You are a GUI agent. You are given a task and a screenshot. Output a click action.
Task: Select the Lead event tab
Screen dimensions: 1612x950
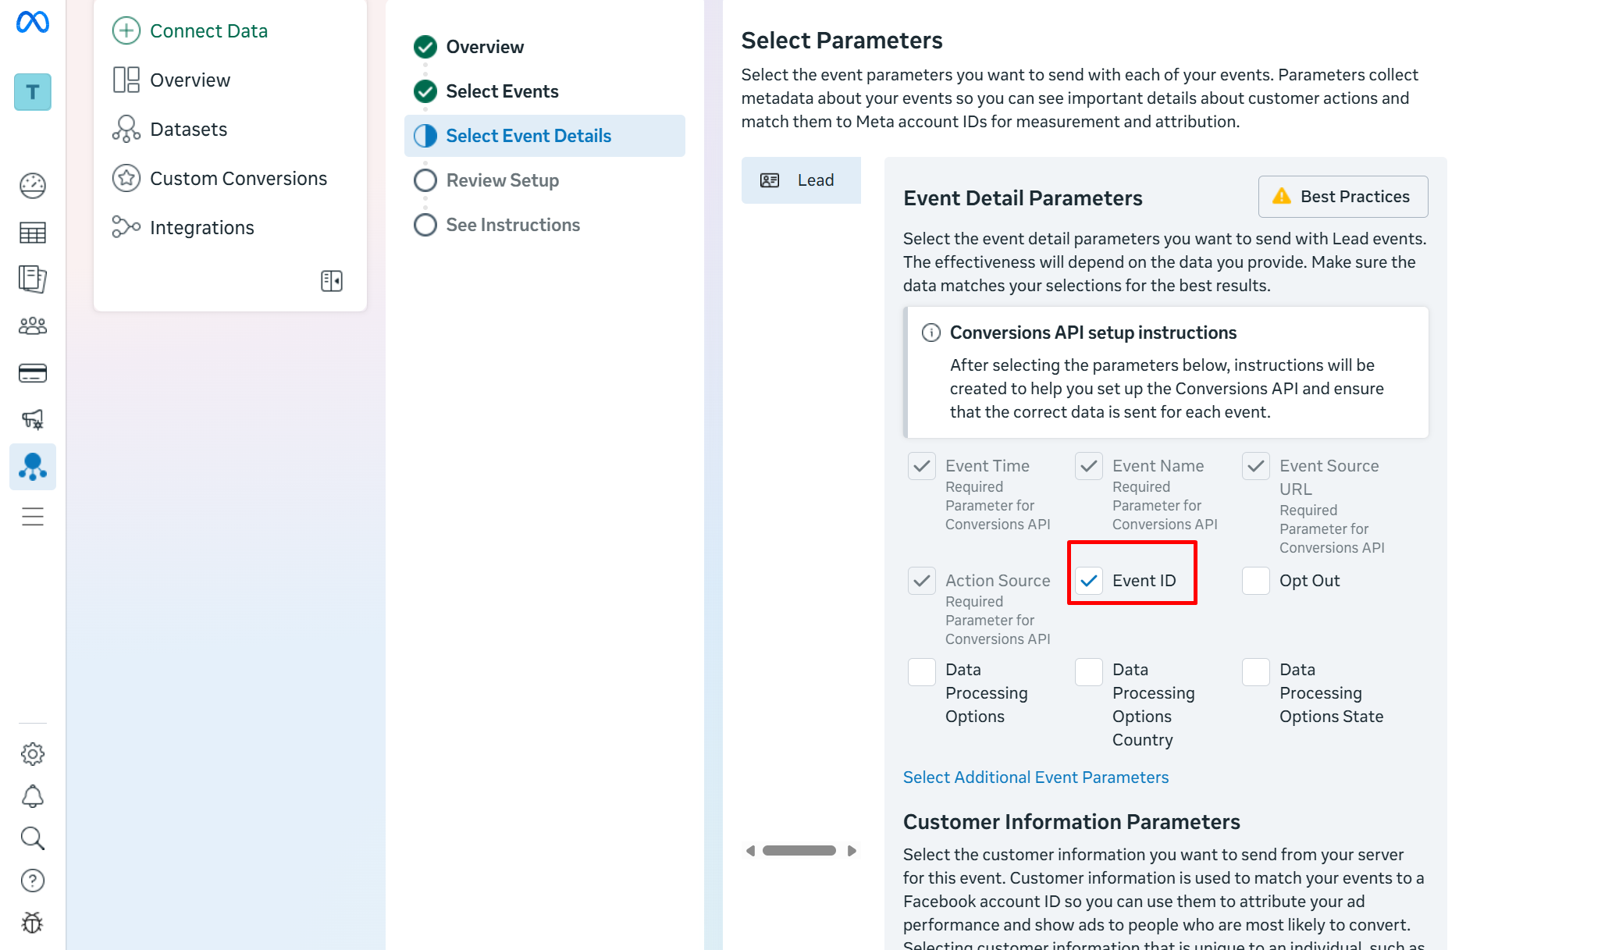click(801, 180)
